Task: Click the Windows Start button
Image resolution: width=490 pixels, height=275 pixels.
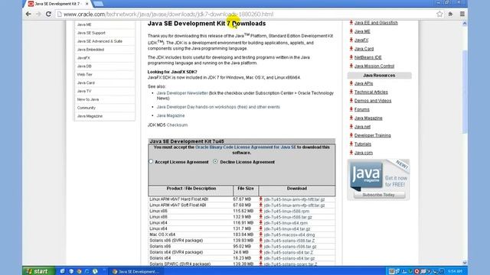Action: pos(38,271)
